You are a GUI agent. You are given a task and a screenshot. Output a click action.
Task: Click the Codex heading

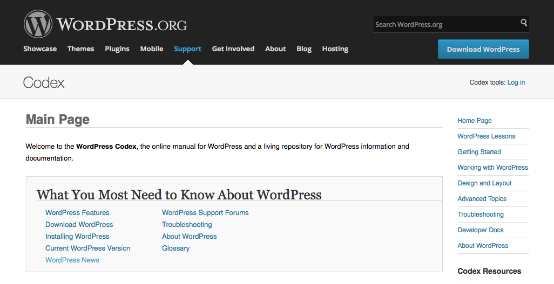click(44, 82)
